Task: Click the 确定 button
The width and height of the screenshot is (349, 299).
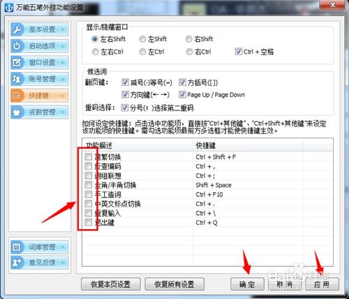Action: tap(247, 284)
